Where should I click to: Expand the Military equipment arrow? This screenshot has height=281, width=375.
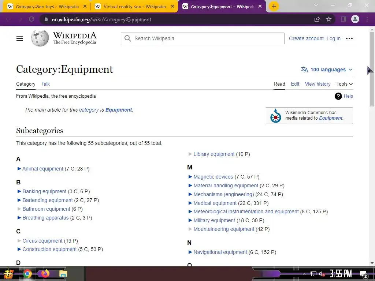[x=190, y=220]
